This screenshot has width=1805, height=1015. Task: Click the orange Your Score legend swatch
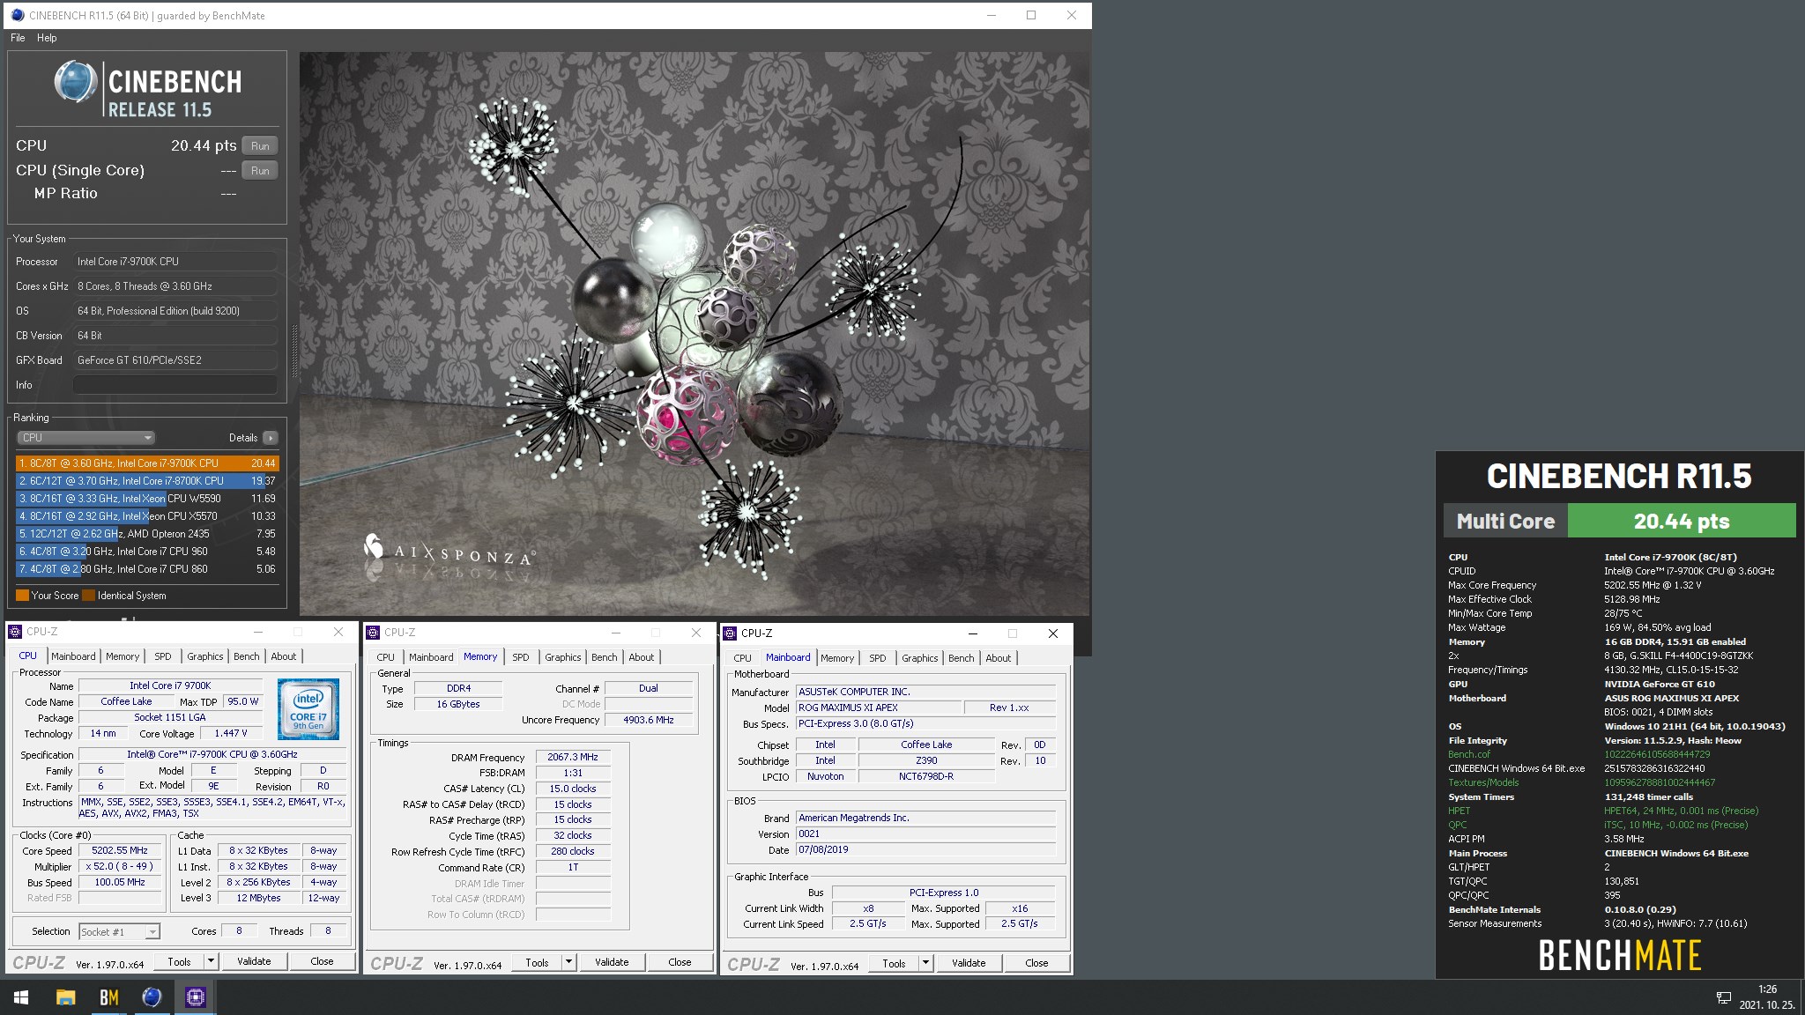click(x=23, y=596)
